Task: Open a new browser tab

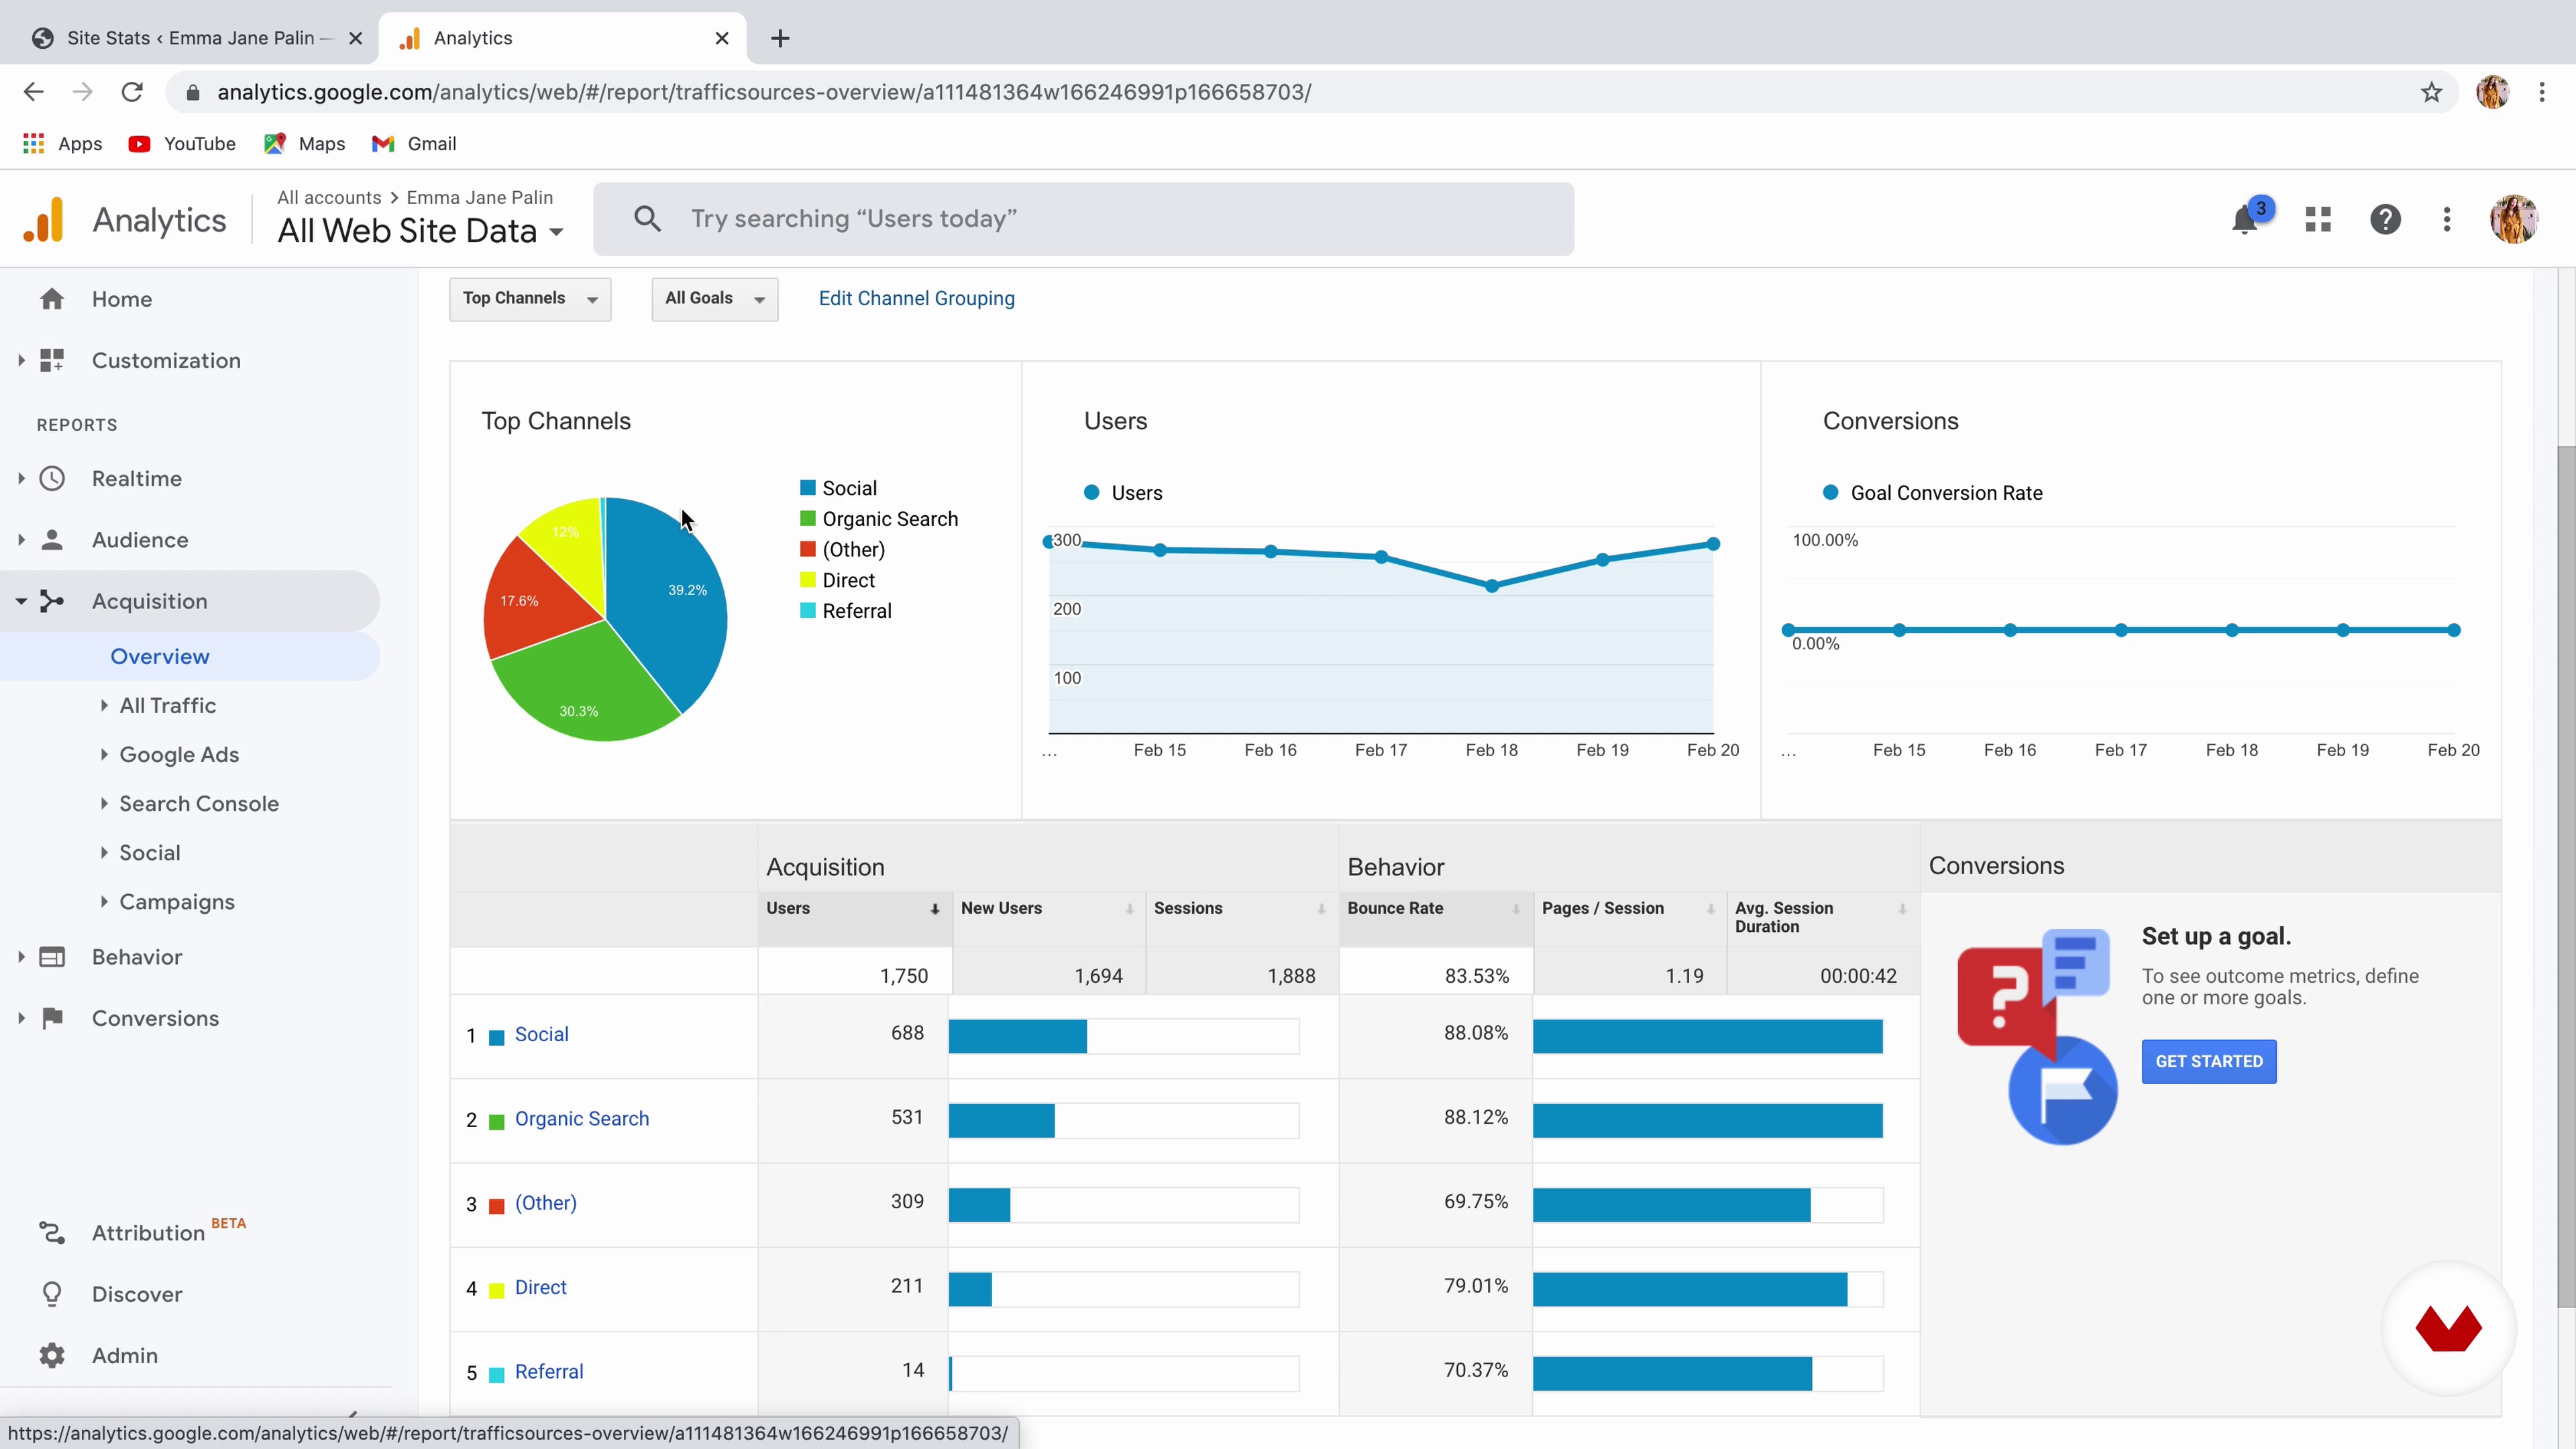Action: coord(781,38)
